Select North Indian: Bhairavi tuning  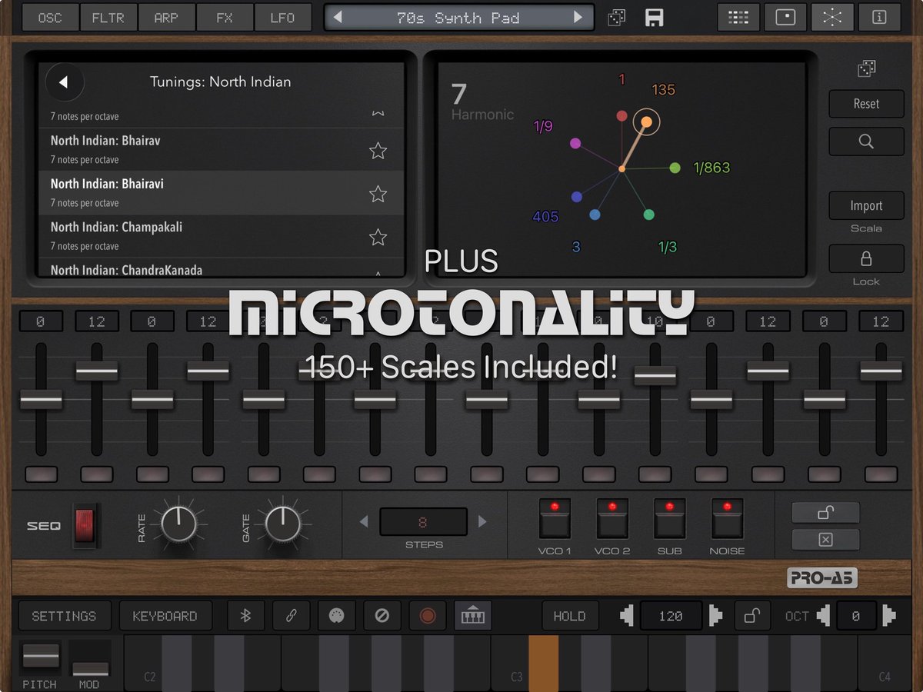pyautogui.click(x=222, y=192)
